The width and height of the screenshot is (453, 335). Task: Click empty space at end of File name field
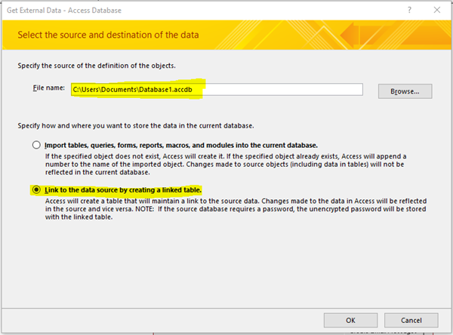click(317, 90)
